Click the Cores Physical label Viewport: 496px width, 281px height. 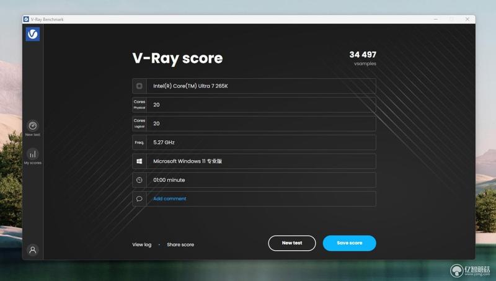(139, 104)
